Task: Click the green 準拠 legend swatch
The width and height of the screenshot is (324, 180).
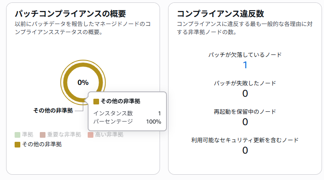Action: coord(17,134)
